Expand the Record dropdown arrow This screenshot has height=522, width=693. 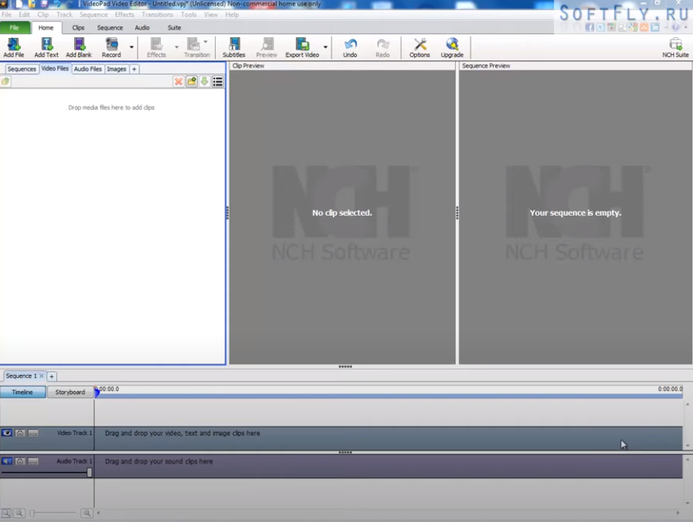pos(132,47)
